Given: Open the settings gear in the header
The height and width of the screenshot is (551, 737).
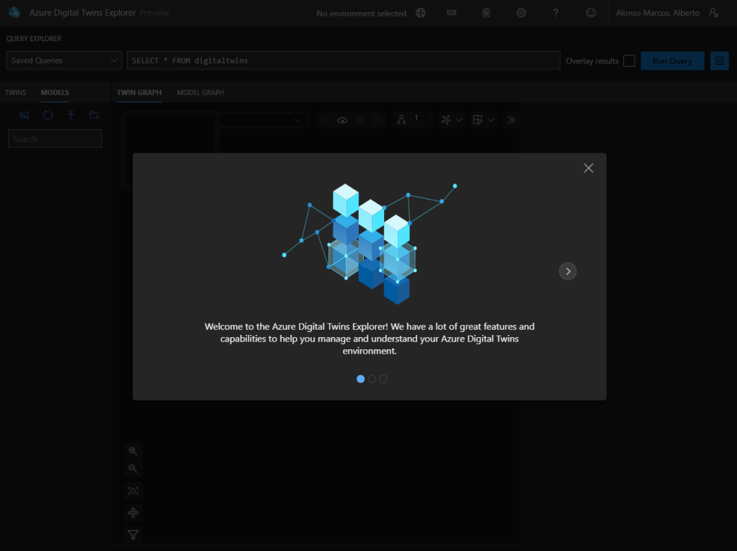Looking at the screenshot, I should (522, 13).
